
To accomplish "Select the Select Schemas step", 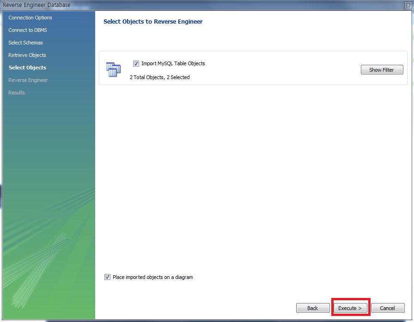I will (25, 43).
